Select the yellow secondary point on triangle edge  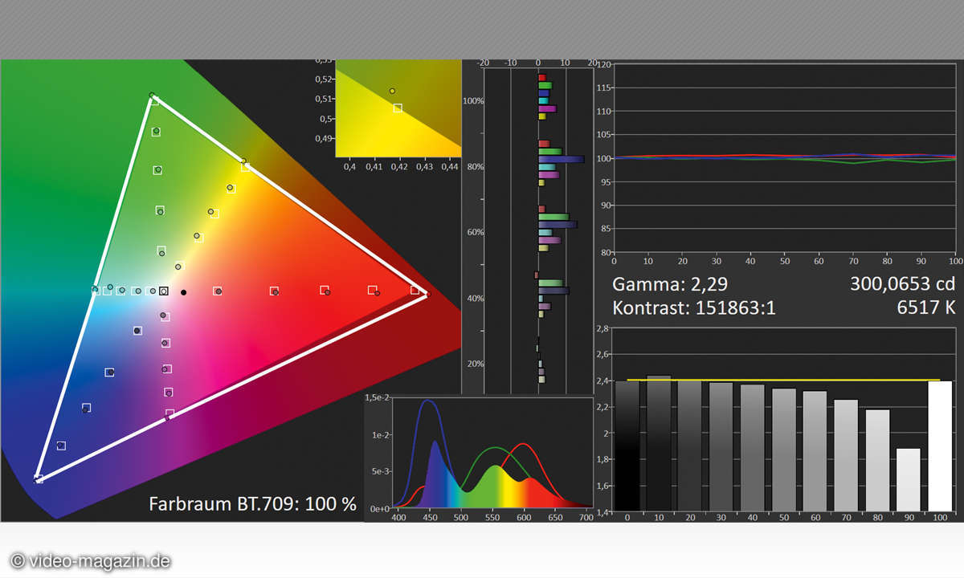pyautogui.click(x=244, y=165)
